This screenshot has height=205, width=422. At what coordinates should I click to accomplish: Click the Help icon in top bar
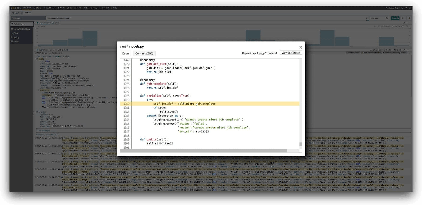tap(408, 8)
